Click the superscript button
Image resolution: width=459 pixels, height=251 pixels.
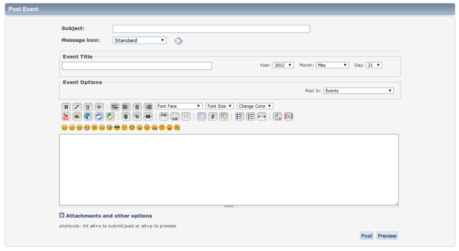click(164, 116)
